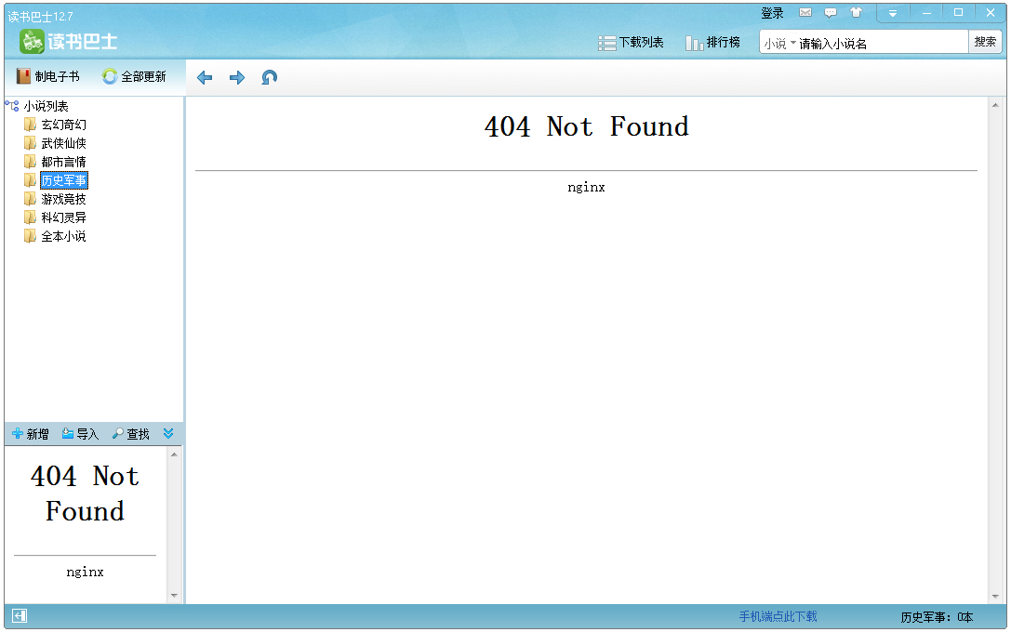Click 全部更新 to update all novels
The height and width of the screenshot is (632, 1011).
134,77
